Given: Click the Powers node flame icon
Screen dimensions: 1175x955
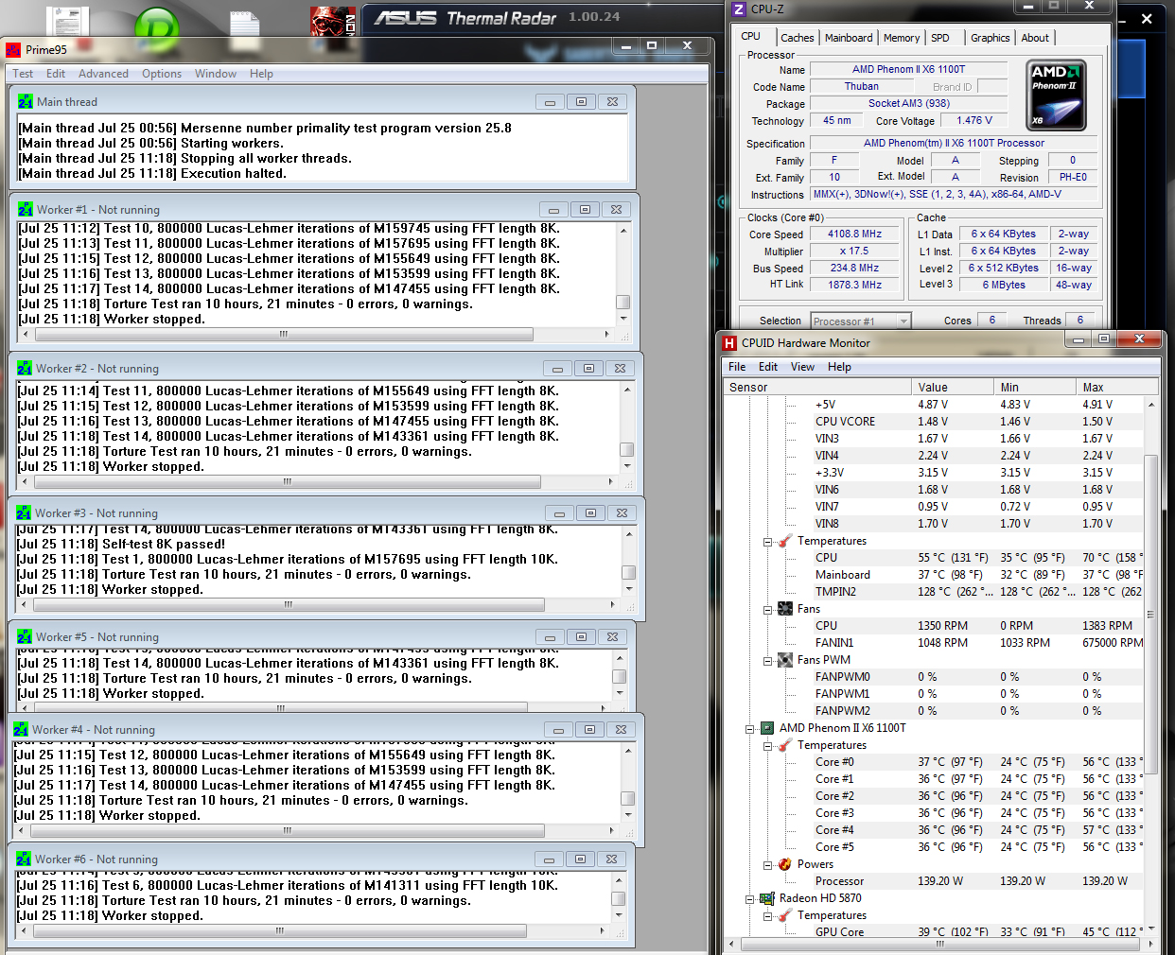Looking at the screenshot, I should [785, 864].
